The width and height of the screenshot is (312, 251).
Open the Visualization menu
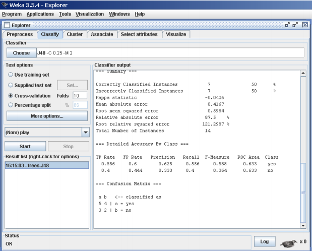coord(90,14)
